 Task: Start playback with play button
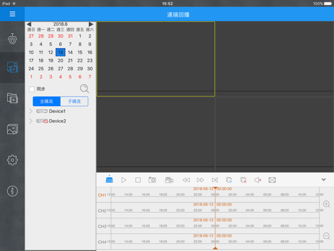pos(124,180)
